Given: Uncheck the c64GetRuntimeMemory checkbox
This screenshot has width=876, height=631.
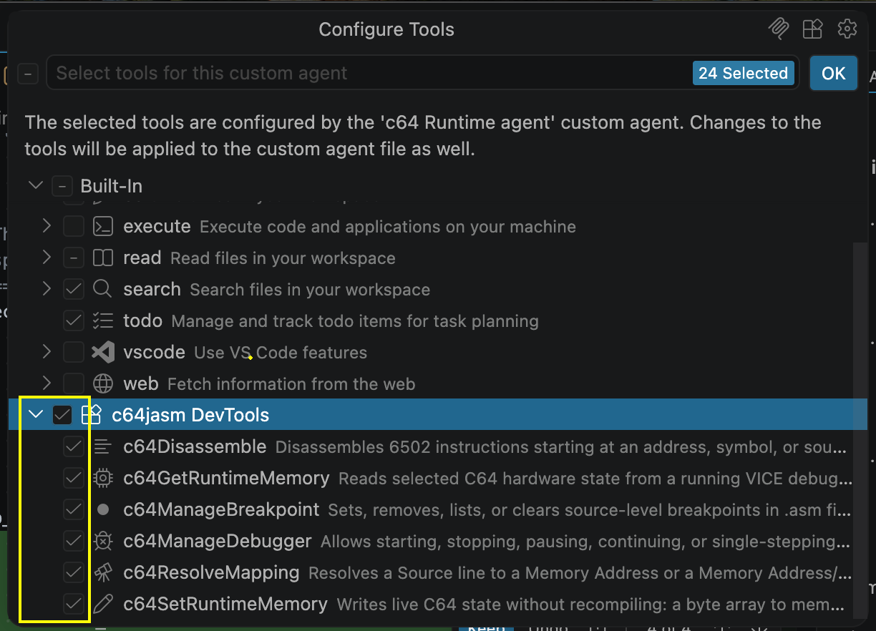Looking at the screenshot, I should tap(74, 479).
